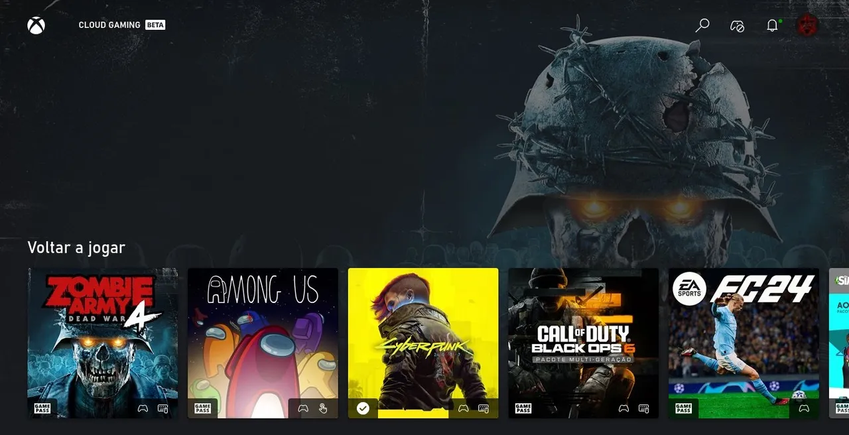Image resolution: width=849 pixels, height=435 pixels.
Task: Click the Xbox logo icon
Action: click(x=36, y=25)
